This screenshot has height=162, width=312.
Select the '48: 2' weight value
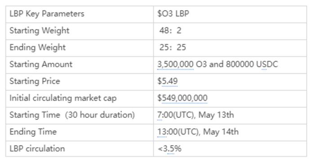(x=170, y=31)
